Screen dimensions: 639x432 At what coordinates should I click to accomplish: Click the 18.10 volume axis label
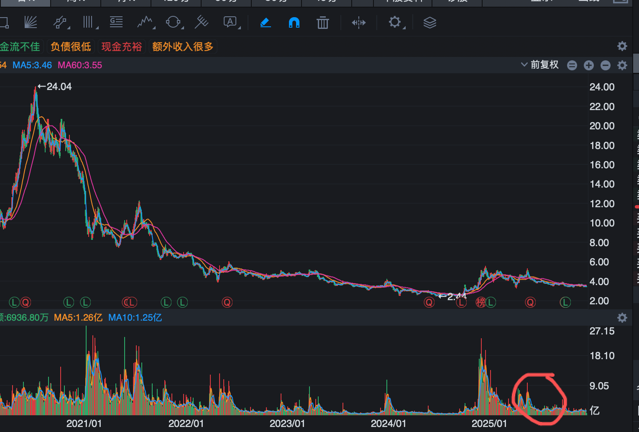click(602, 356)
